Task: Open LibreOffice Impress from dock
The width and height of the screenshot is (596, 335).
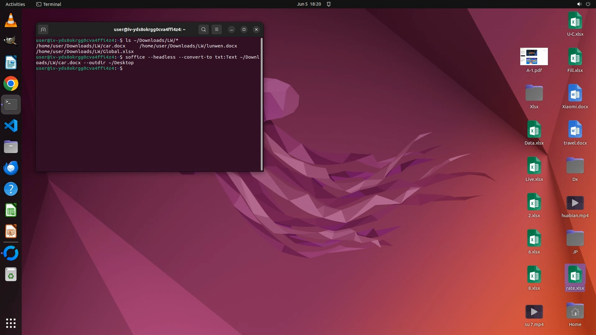Action: pyautogui.click(x=11, y=231)
